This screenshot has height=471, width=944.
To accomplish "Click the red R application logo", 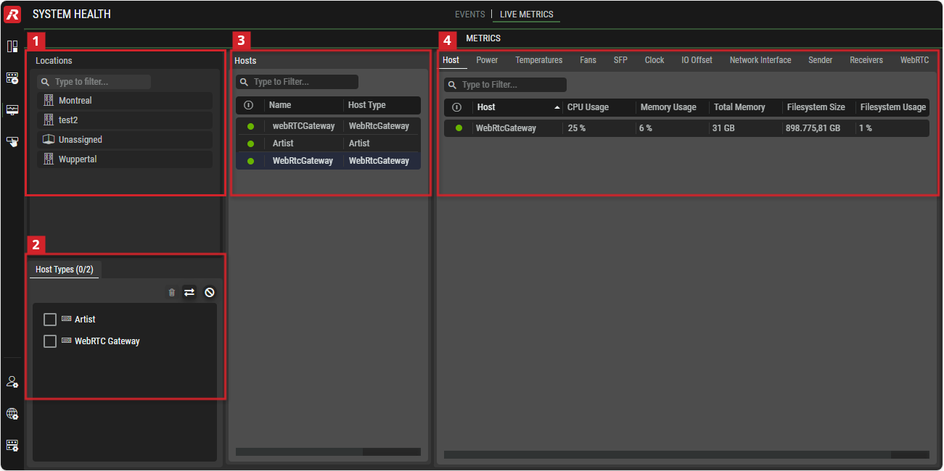I will pos(12,14).
